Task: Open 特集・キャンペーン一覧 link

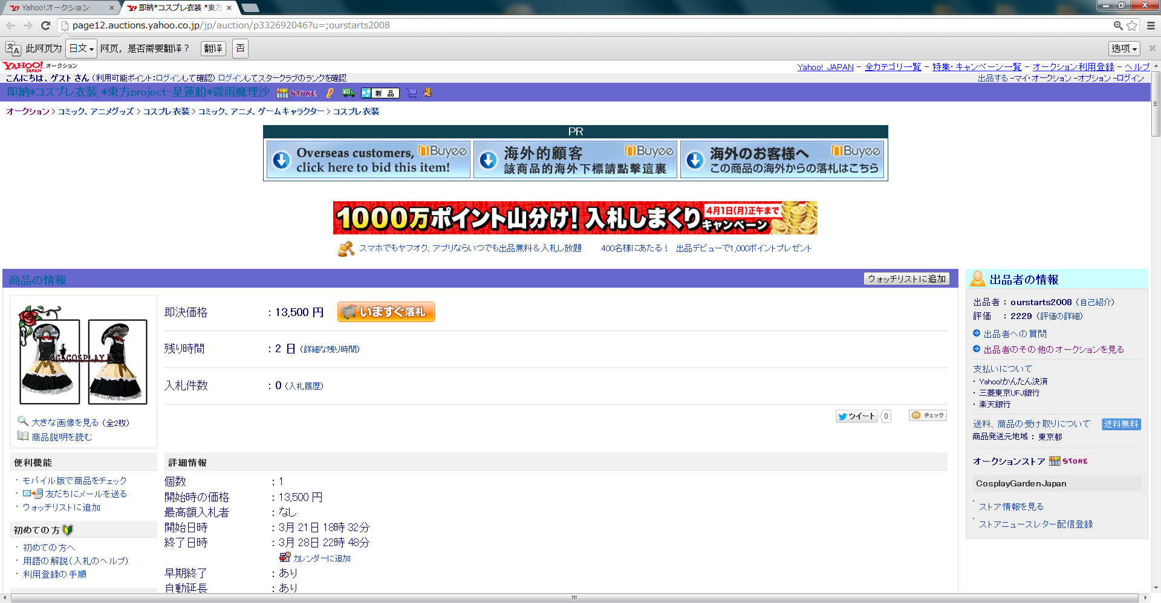Action: pos(977,67)
